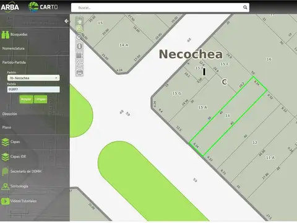Click parcel 15 C on the map
Screen dimensions: 297x223
225,64
